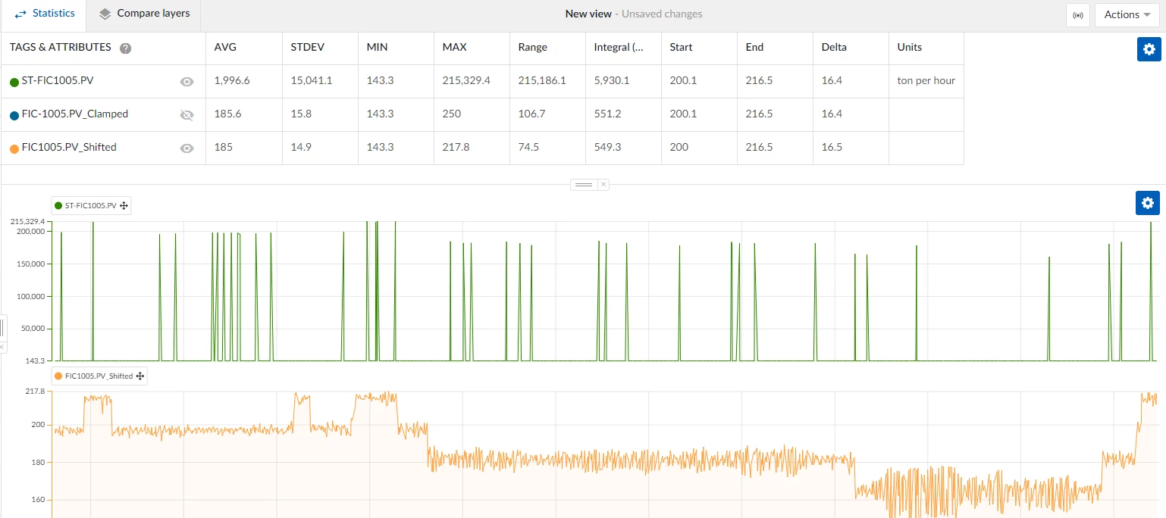Image resolution: width=1166 pixels, height=518 pixels.
Task: Close the splitter using its x icon
Action: tap(603, 184)
